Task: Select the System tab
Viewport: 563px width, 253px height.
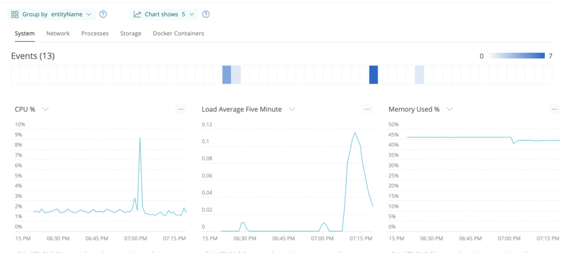Action: [x=25, y=33]
